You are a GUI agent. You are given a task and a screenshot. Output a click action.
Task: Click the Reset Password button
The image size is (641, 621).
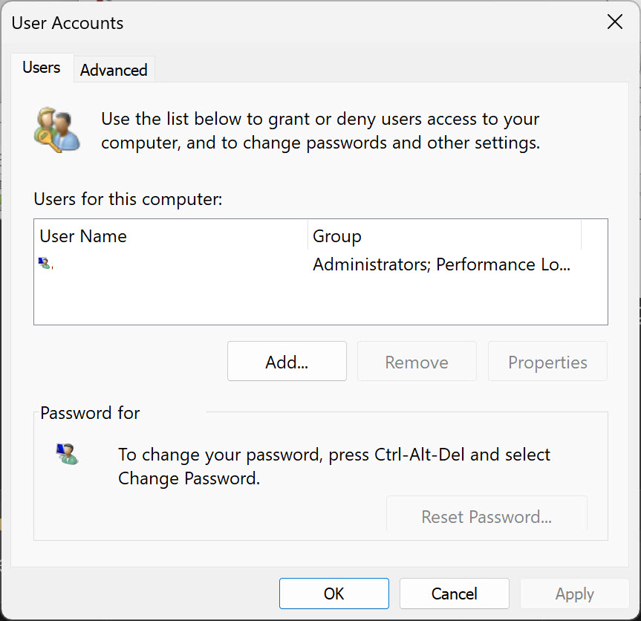[487, 516]
